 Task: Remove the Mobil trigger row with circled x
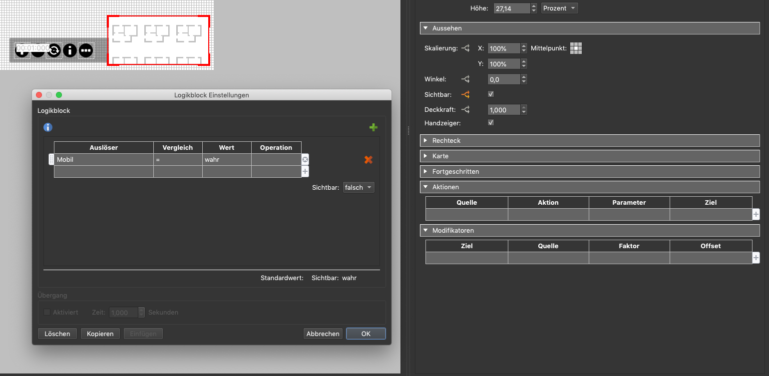[x=305, y=160]
